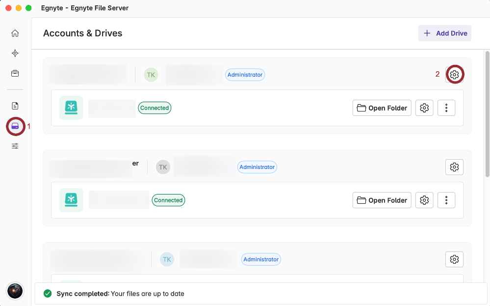Screen dimensions: 490x306
Task: Click the Add Drive button
Action: click(x=445, y=33)
